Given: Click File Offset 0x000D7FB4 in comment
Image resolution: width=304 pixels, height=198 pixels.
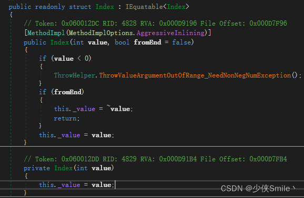Looking at the screenshot, I should 268,159.
